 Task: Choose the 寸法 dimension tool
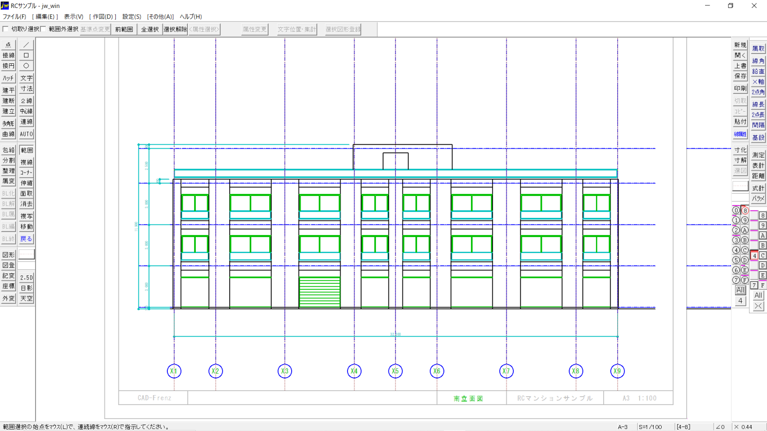[26, 89]
